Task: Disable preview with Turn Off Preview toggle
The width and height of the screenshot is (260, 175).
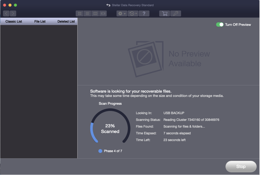Action: [219, 24]
